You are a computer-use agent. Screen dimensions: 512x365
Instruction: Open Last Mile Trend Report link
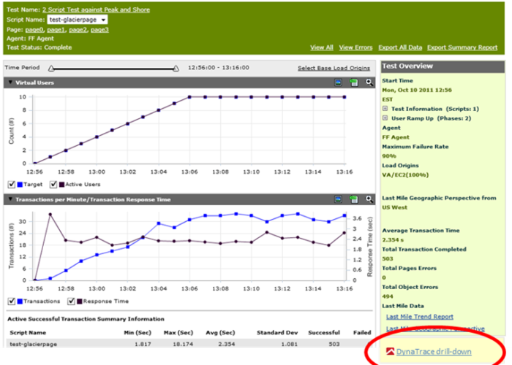(420, 316)
